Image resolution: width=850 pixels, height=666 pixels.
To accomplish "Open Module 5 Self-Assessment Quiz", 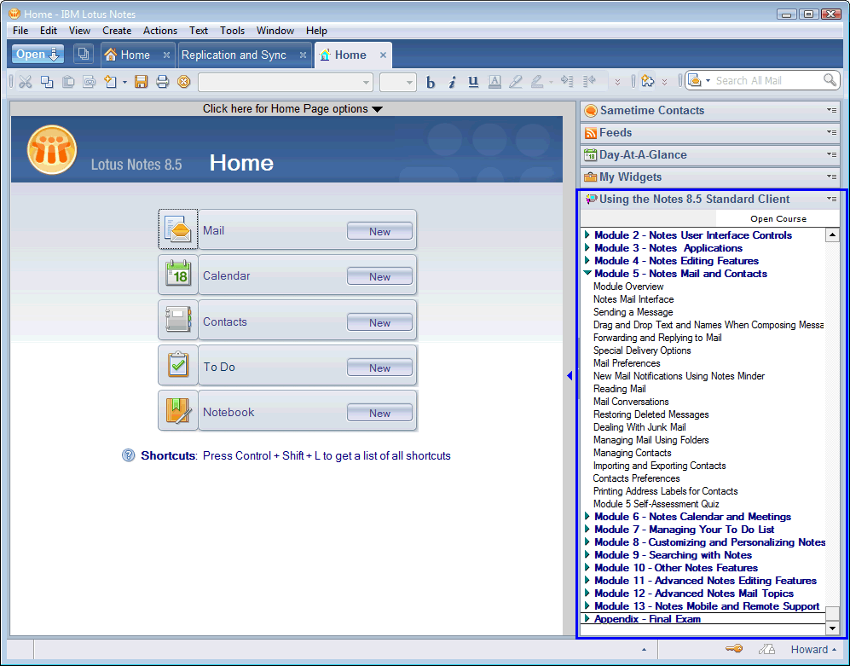I will click(x=656, y=504).
